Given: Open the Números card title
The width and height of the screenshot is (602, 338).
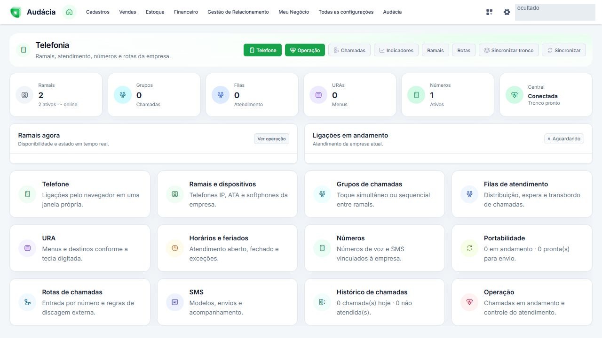Looking at the screenshot, I should (x=351, y=238).
